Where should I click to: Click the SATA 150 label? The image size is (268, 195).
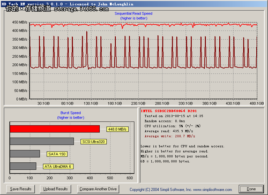pos(57,154)
